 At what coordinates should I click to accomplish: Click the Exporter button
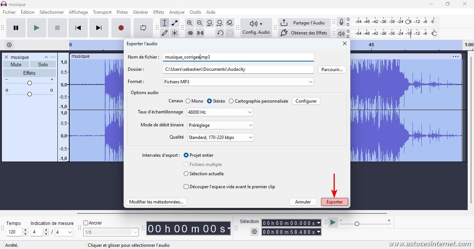pos(334,202)
